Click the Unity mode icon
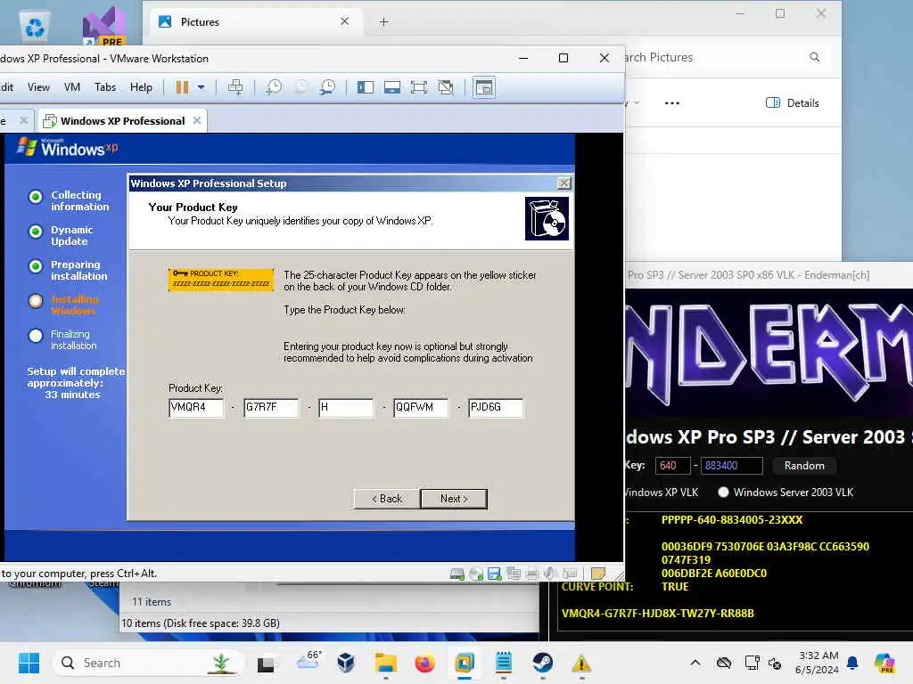This screenshot has width=913, height=684. point(446,87)
